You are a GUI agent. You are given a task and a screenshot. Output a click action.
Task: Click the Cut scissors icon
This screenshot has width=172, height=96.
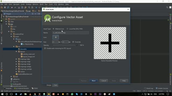(x=19, y=7)
